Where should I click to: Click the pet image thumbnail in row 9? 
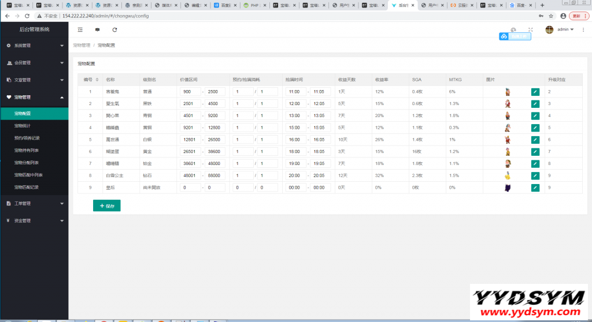508,188
